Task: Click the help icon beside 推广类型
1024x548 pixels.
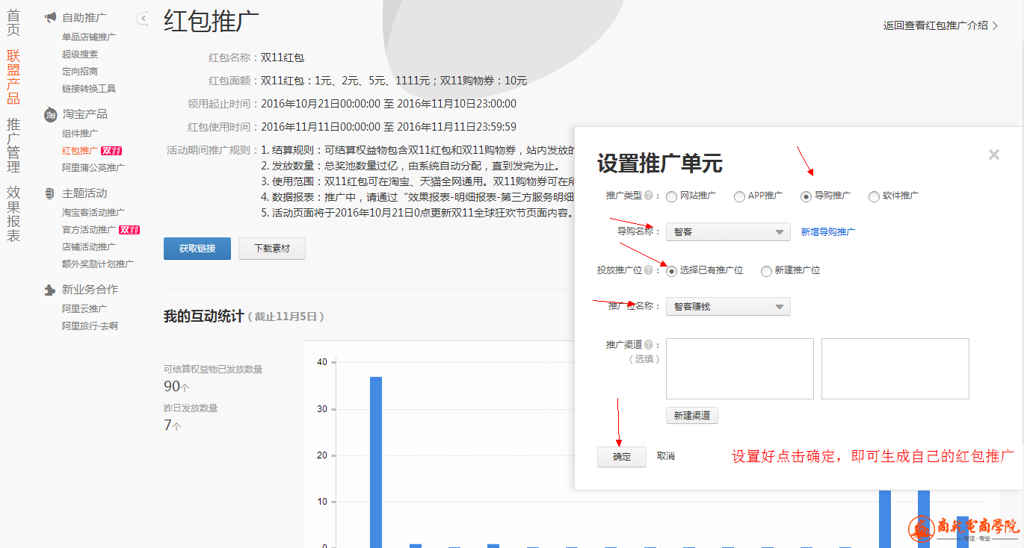Action: click(x=648, y=196)
